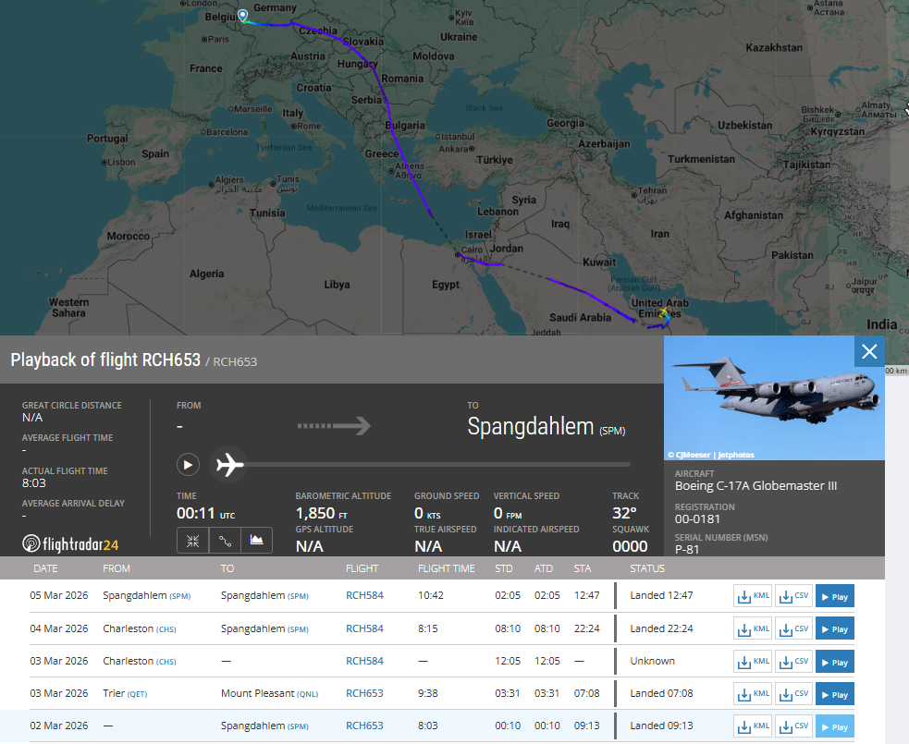Download KML for Trier to Mount Pleasant flight

tap(753, 694)
